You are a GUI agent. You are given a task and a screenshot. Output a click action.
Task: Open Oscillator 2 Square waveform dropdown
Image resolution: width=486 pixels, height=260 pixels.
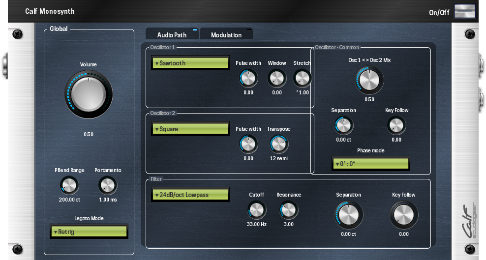[190, 129]
